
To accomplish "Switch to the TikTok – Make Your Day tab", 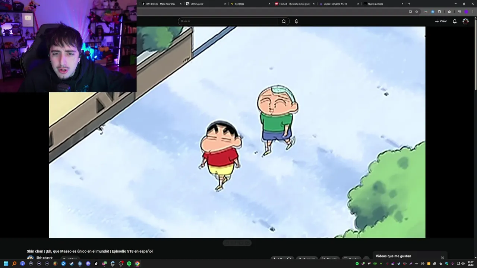I will (161, 4).
